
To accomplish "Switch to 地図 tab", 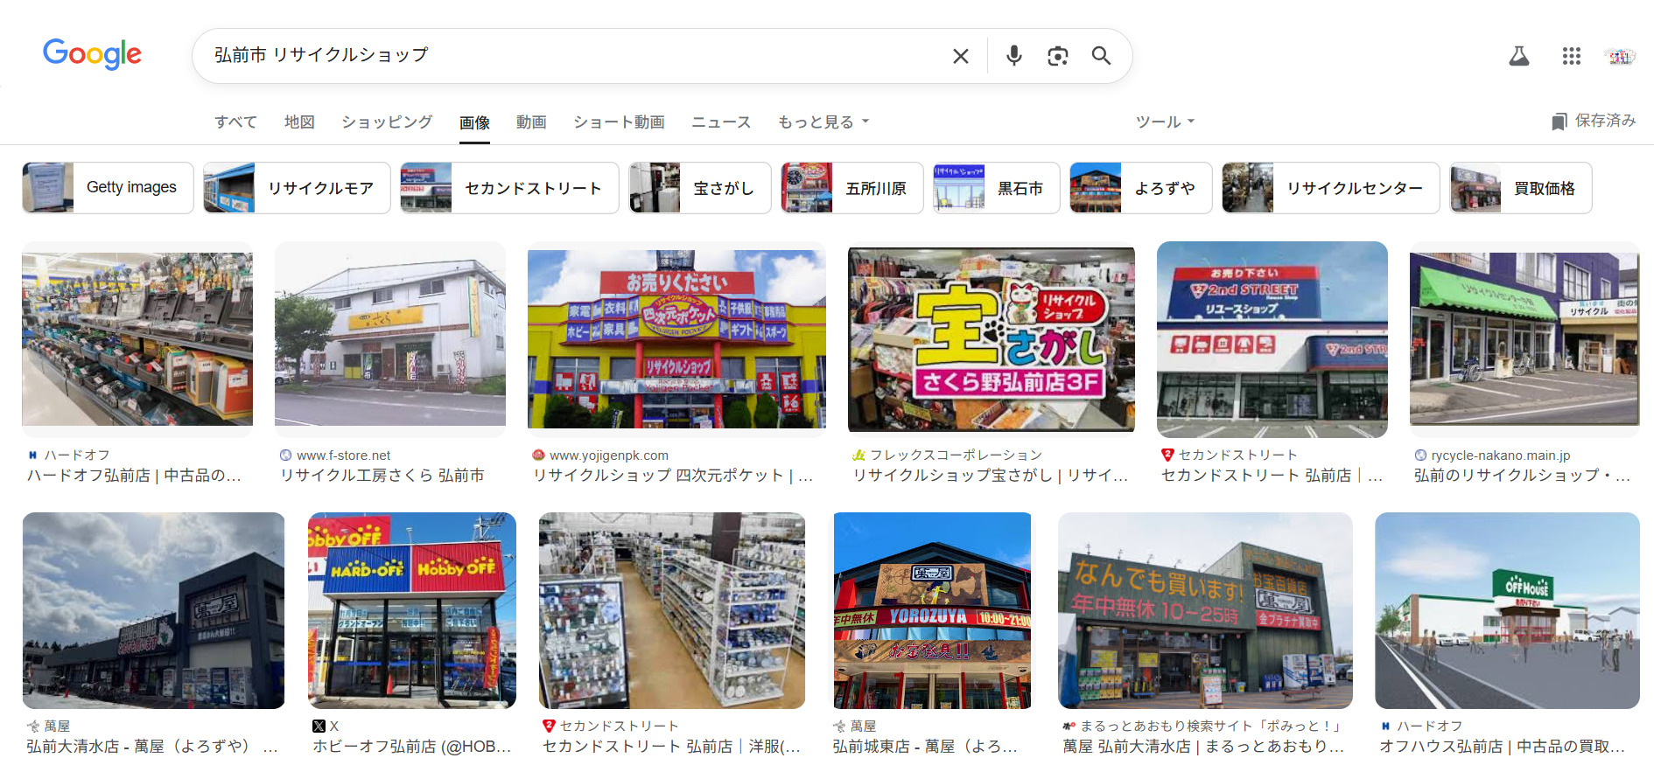I will point(299,122).
